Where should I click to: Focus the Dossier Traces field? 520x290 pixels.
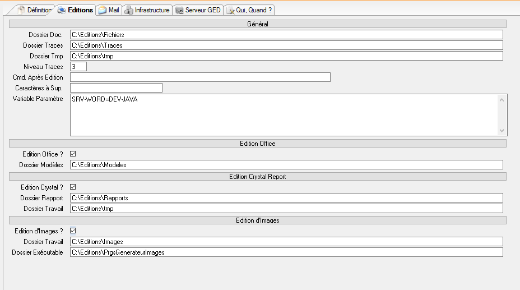(x=286, y=45)
